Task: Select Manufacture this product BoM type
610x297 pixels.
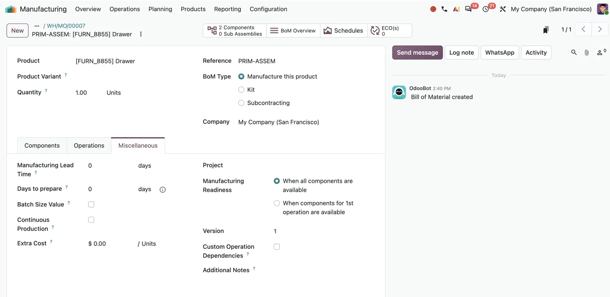Action: 241,76
